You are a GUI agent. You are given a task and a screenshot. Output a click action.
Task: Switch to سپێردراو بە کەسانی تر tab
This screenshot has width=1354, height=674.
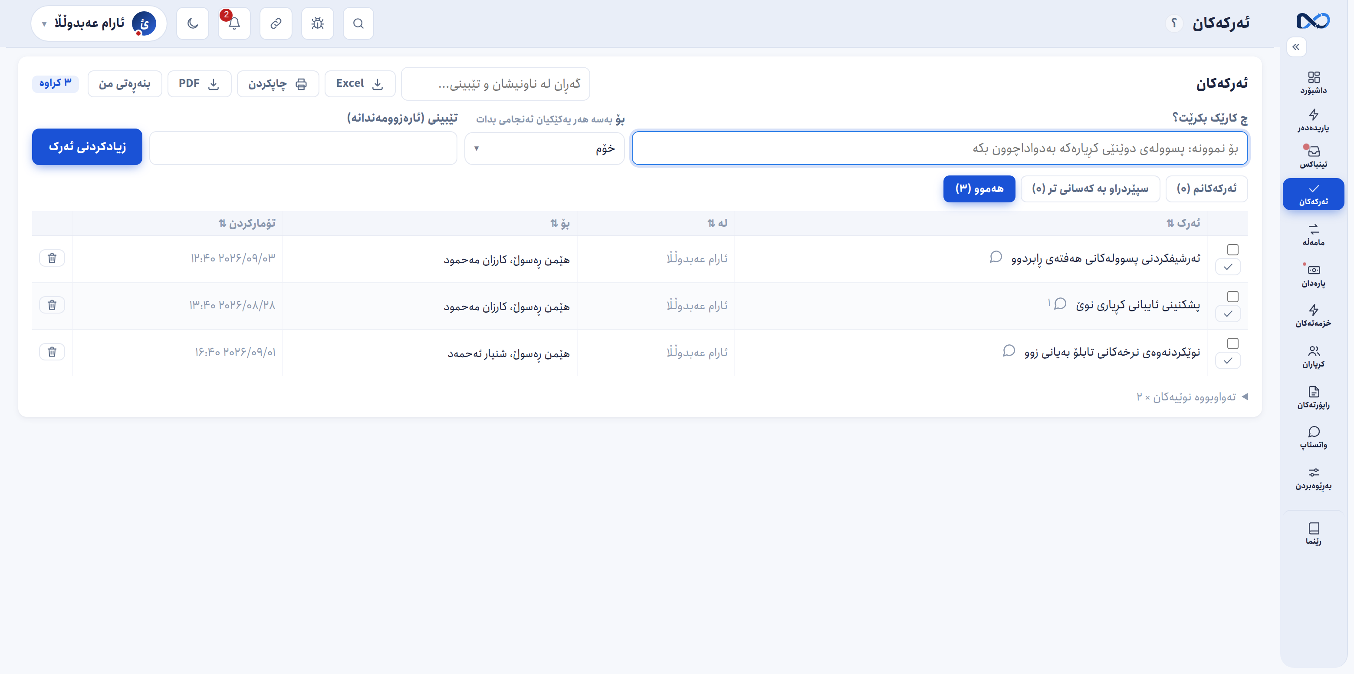[x=1090, y=188]
